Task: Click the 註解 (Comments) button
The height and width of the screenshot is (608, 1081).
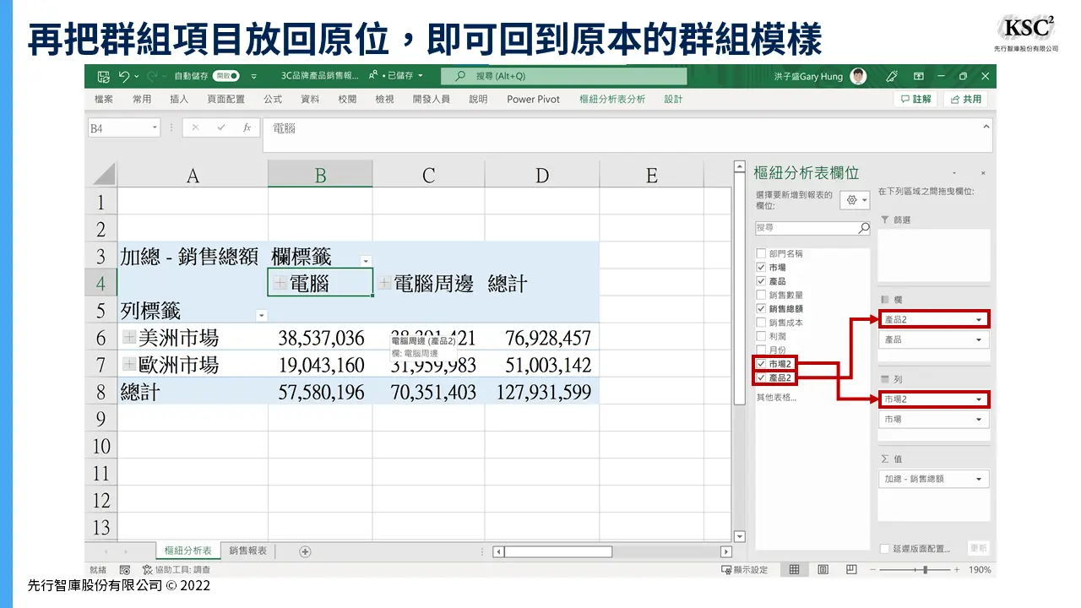Action: click(x=915, y=99)
